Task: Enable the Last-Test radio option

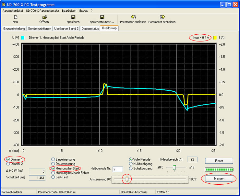Action: 53,177
